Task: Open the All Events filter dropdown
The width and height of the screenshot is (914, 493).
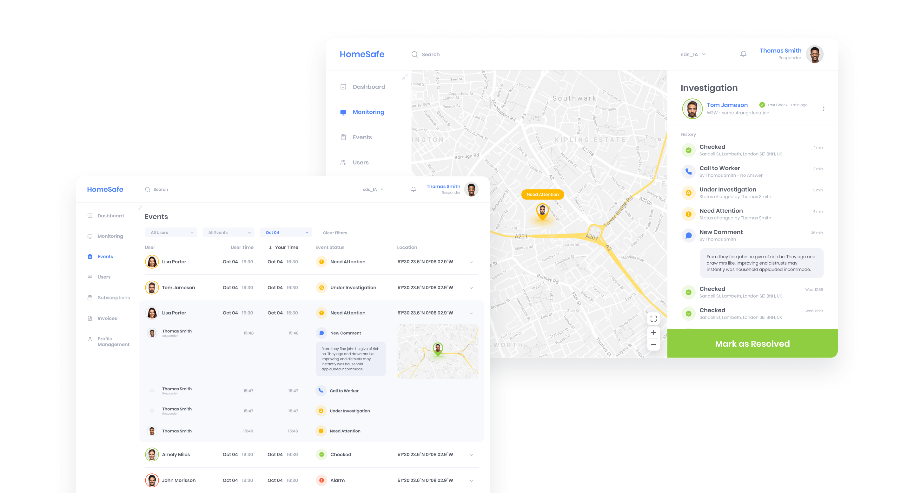Action: pyautogui.click(x=228, y=233)
